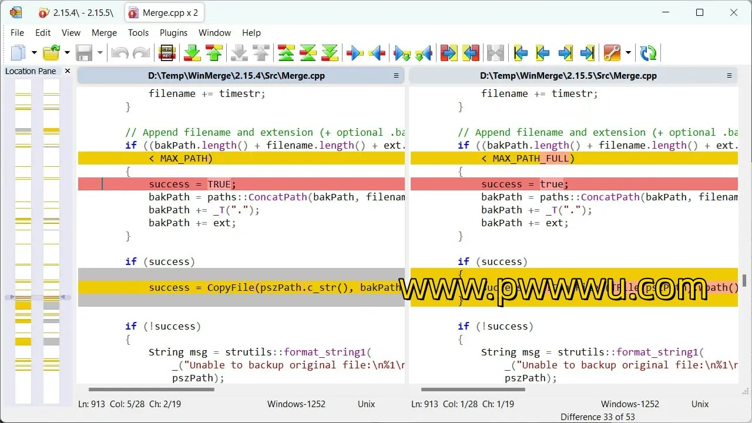The width and height of the screenshot is (752, 423).
Task: Click the Open folder toolbar icon
Action: point(52,53)
